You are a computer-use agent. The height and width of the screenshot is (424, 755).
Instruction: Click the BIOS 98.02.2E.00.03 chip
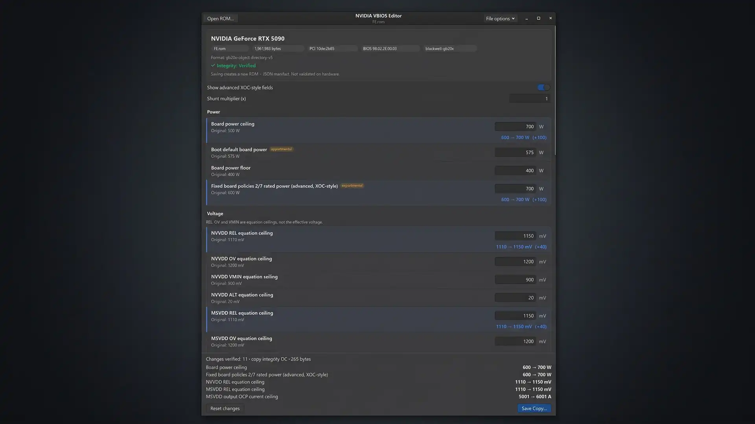pos(390,49)
